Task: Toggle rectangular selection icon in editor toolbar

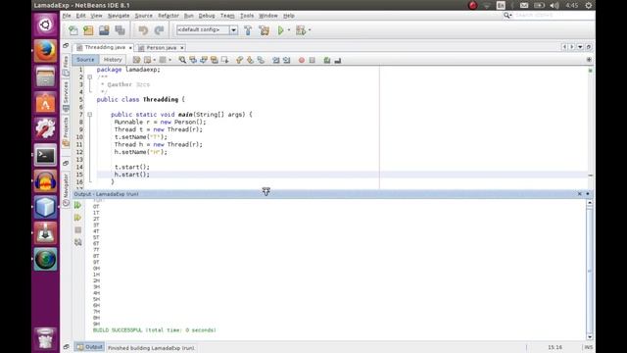Action: [224, 60]
